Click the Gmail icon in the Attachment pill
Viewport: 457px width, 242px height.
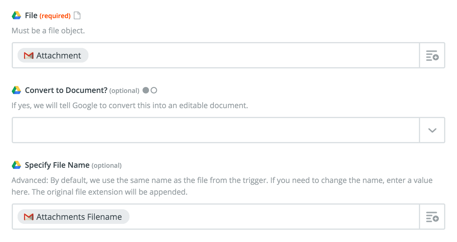pyautogui.click(x=28, y=56)
